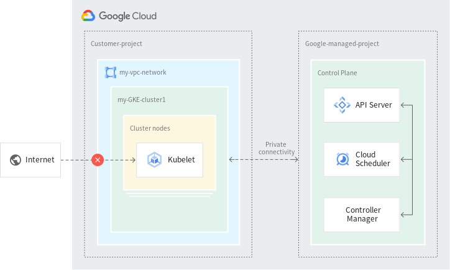Click the my-GKE-cluster1 label
This screenshot has width=450, height=270.
[x=142, y=100]
